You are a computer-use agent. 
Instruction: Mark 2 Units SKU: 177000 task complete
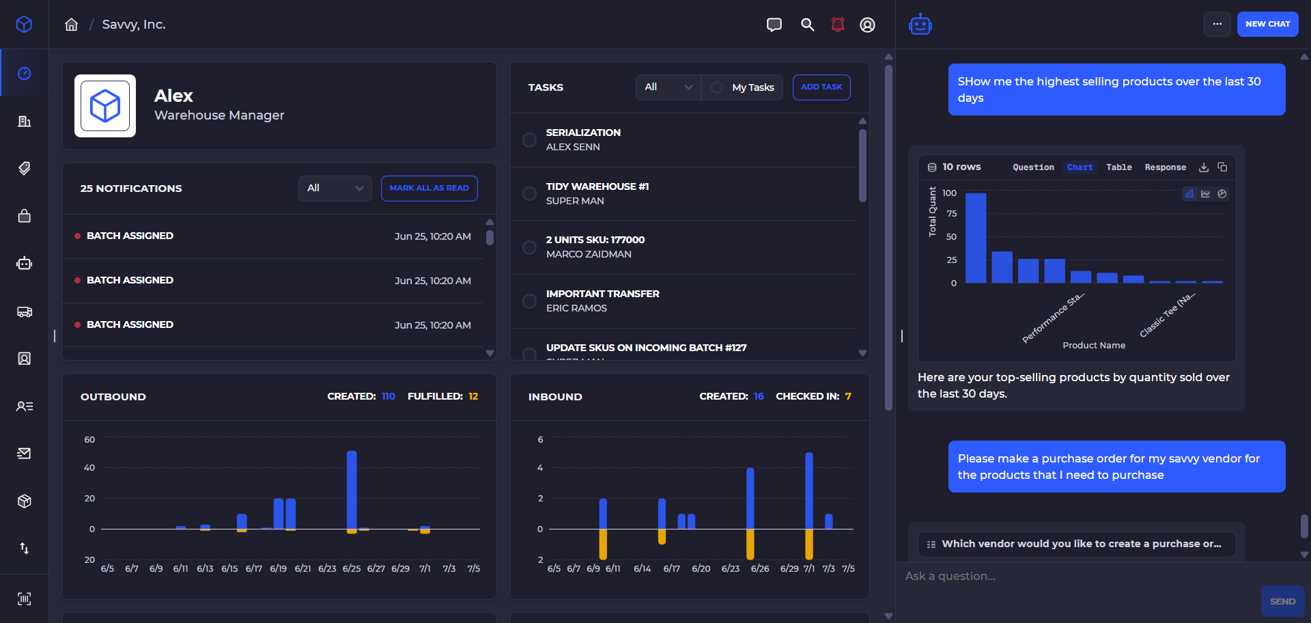tap(529, 247)
